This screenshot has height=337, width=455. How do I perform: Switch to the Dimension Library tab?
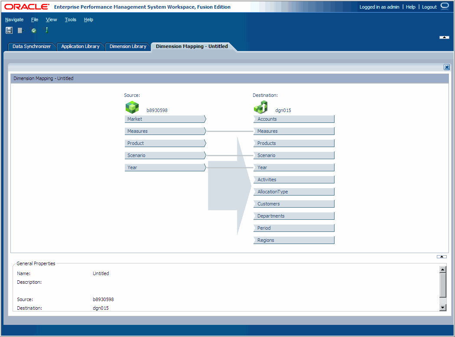[x=128, y=46]
